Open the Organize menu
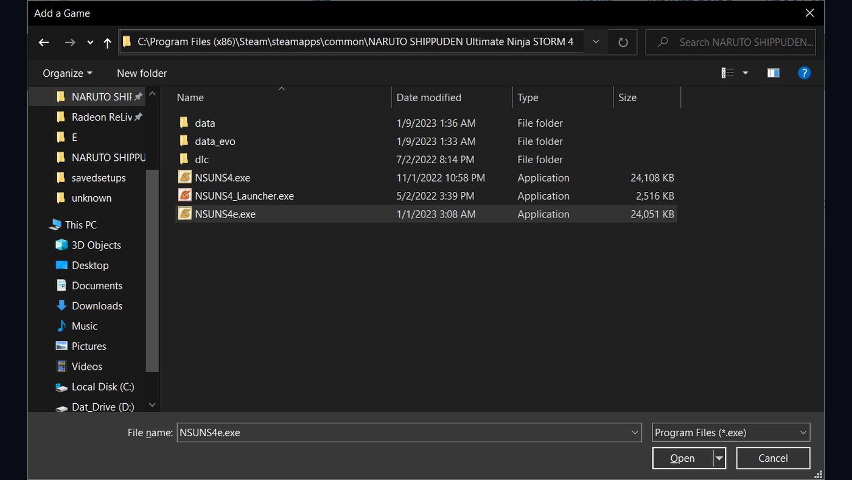 pyautogui.click(x=67, y=73)
